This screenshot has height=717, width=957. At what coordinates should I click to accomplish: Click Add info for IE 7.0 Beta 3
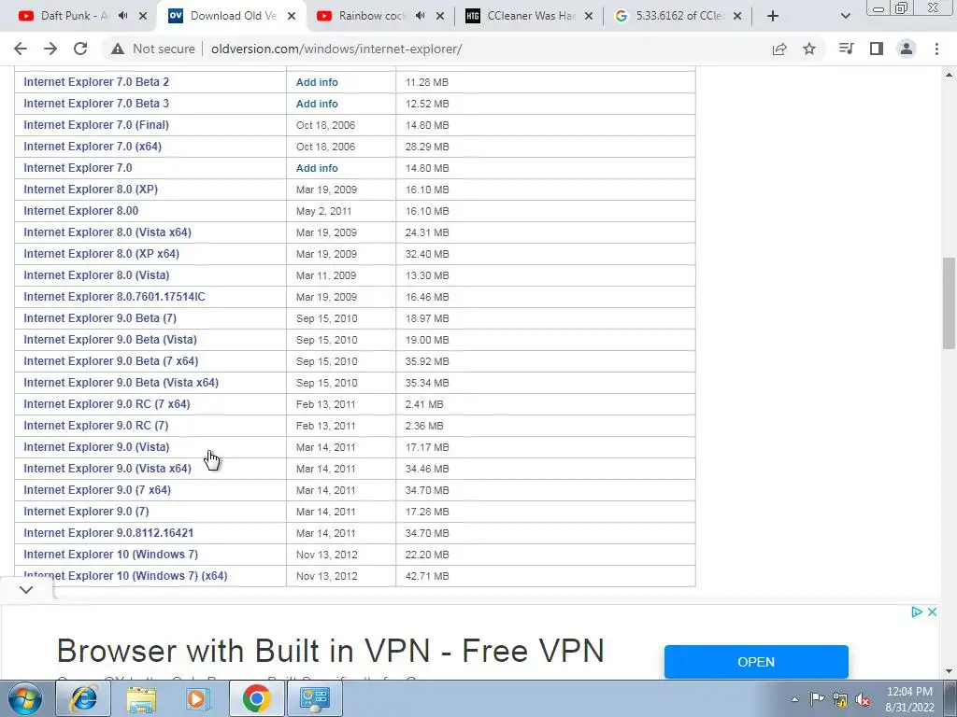(x=317, y=104)
